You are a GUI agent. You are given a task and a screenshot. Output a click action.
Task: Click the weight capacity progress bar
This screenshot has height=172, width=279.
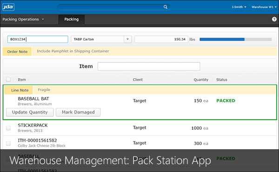pos(236,40)
